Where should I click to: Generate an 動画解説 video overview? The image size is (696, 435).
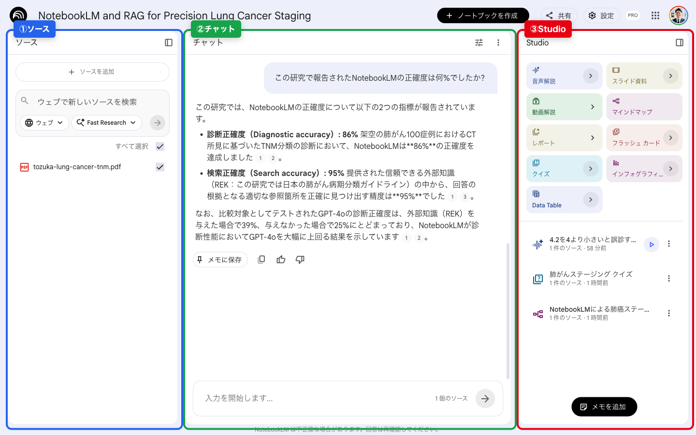pos(565,107)
